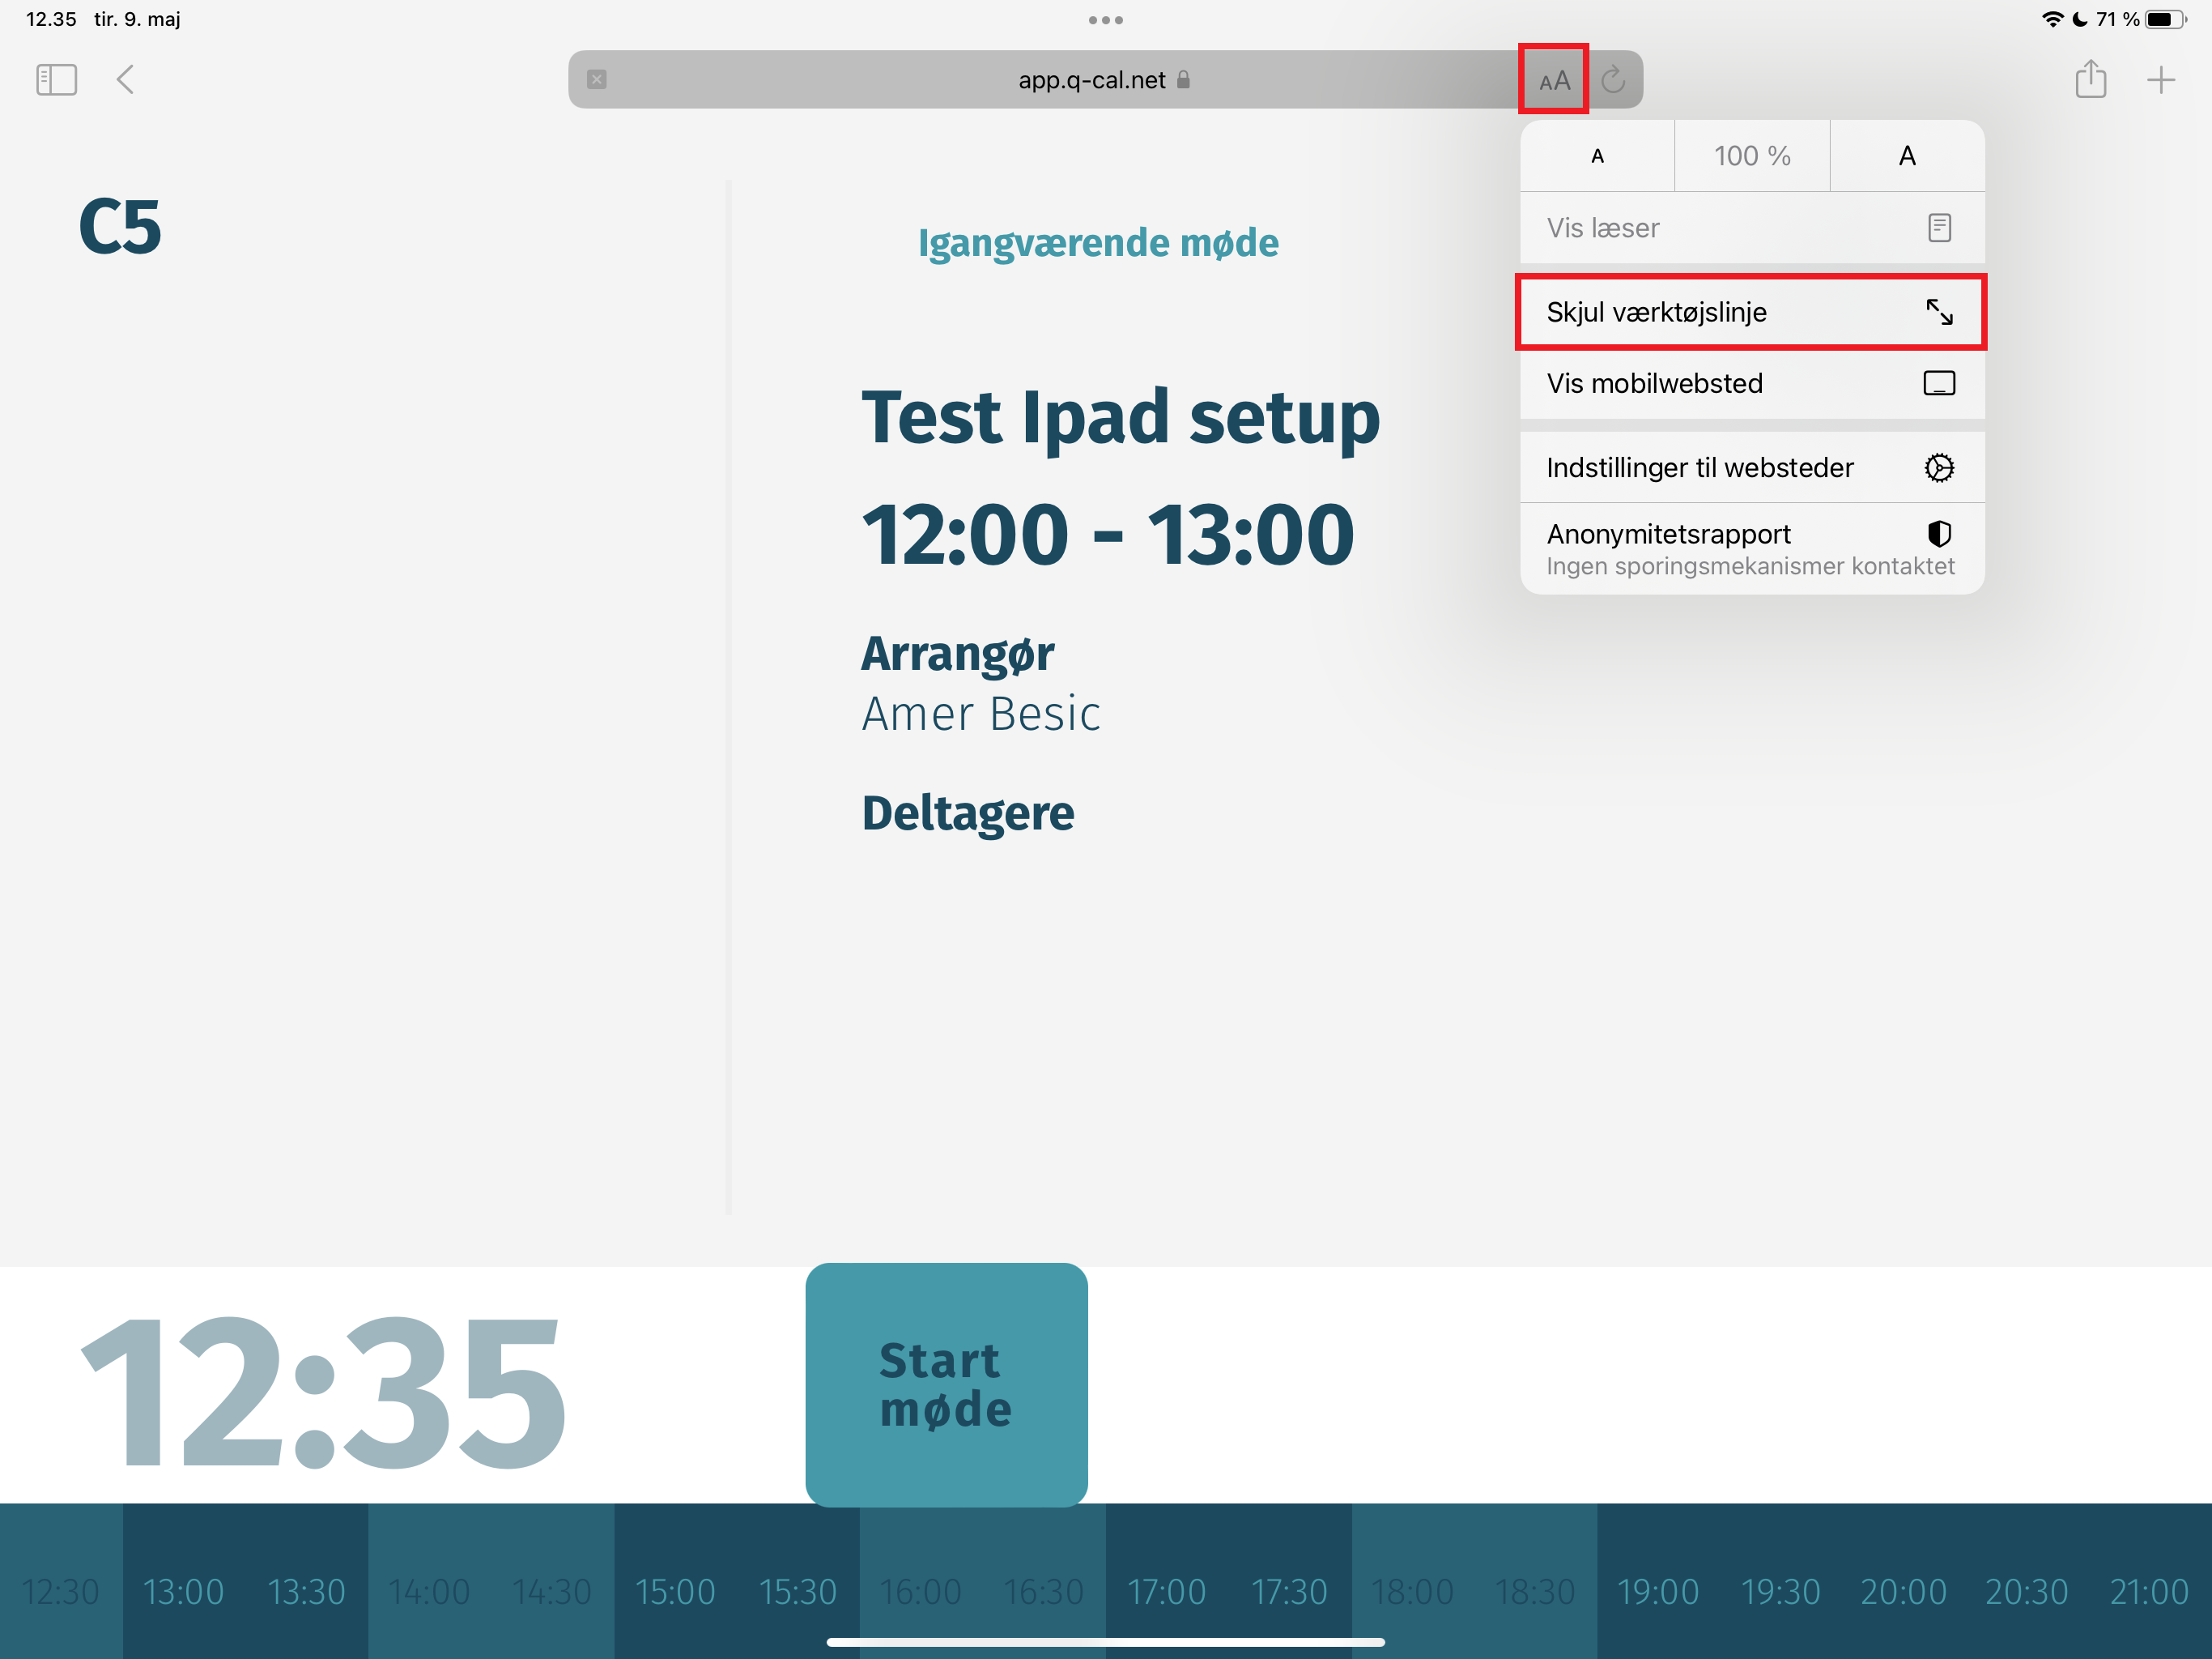Select the 13:00 timeline slot
Screen dimensions: 2212x1659
click(183, 1592)
